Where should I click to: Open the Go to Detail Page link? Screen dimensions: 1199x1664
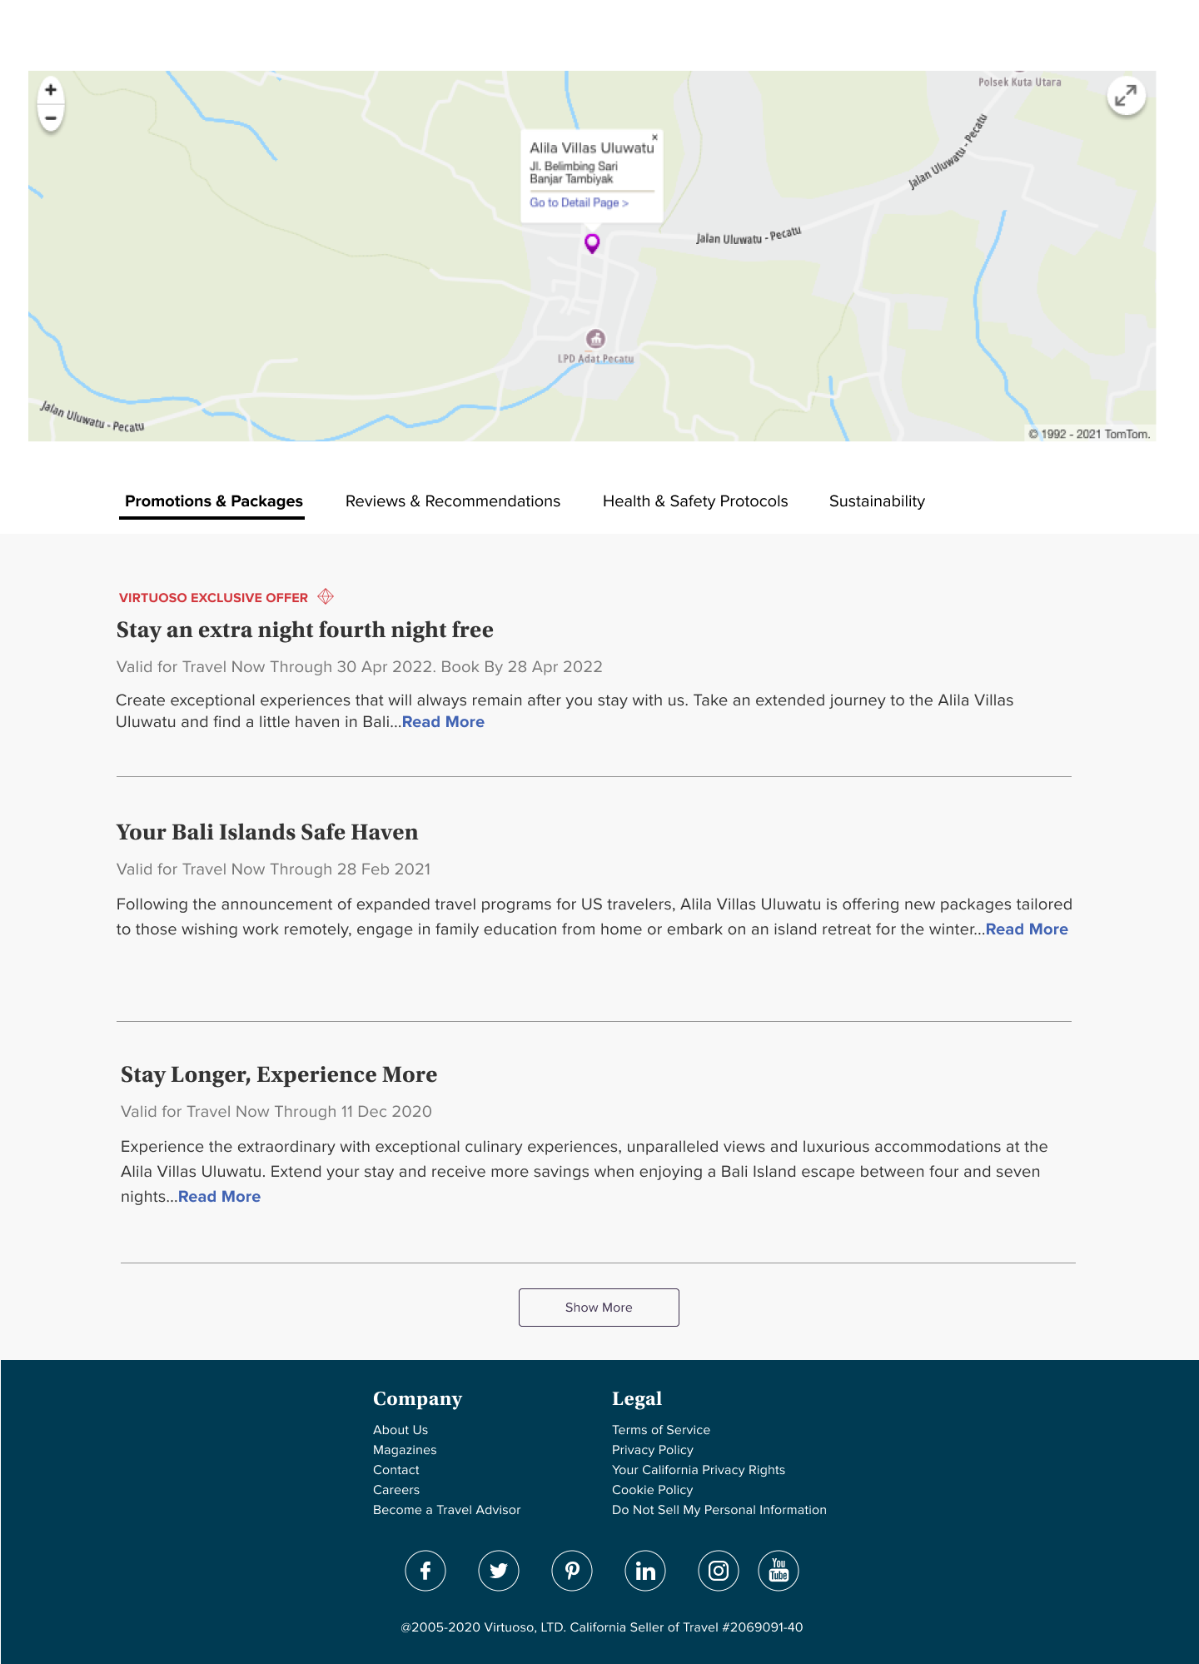pyautogui.click(x=579, y=202)
